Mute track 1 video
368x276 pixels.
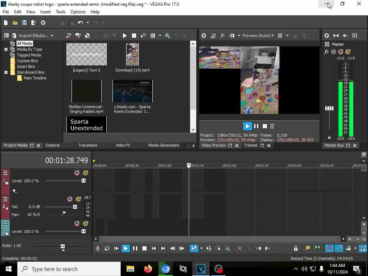coord(77,173)
